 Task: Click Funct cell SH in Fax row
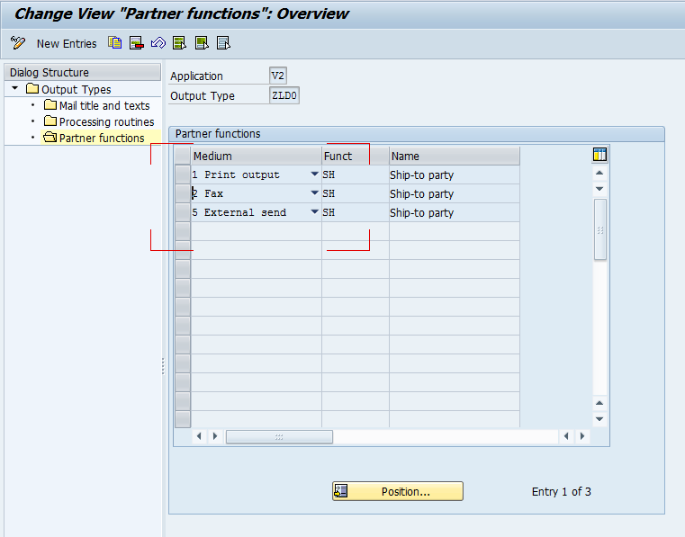tap(356, 193)
